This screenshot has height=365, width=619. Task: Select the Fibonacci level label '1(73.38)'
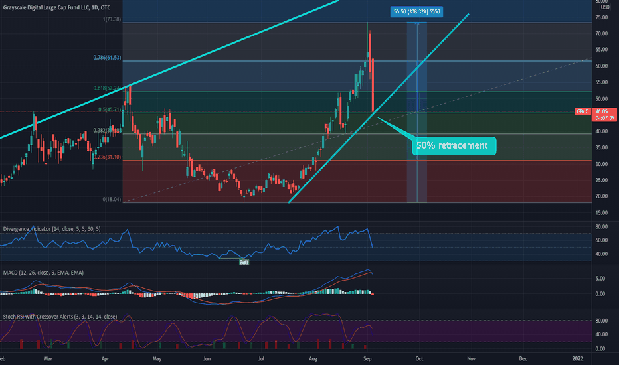tap(112, 19)
